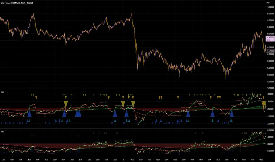Select the outlined 20.34700000 price label
The image size is (275, 162).
tap(270, 51)
